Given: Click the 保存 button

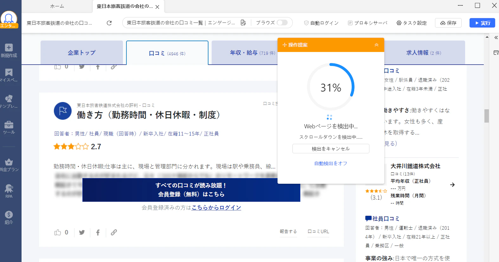Looking at the screenshot, I should (x=448, y=23).
